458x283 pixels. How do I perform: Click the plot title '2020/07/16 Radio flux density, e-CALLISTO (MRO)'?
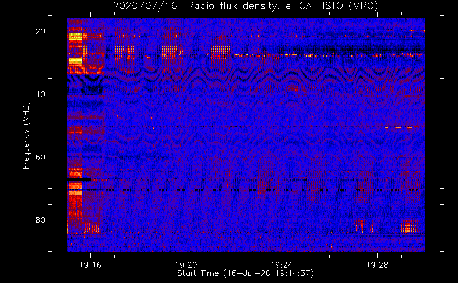click(245, 6)
